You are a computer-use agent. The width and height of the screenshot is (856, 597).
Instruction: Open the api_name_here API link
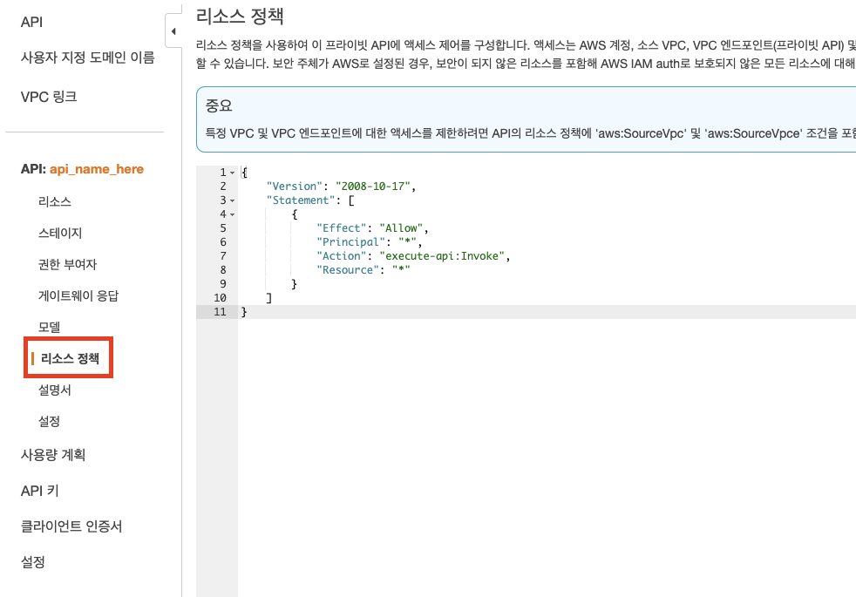(x=97, y=169)
